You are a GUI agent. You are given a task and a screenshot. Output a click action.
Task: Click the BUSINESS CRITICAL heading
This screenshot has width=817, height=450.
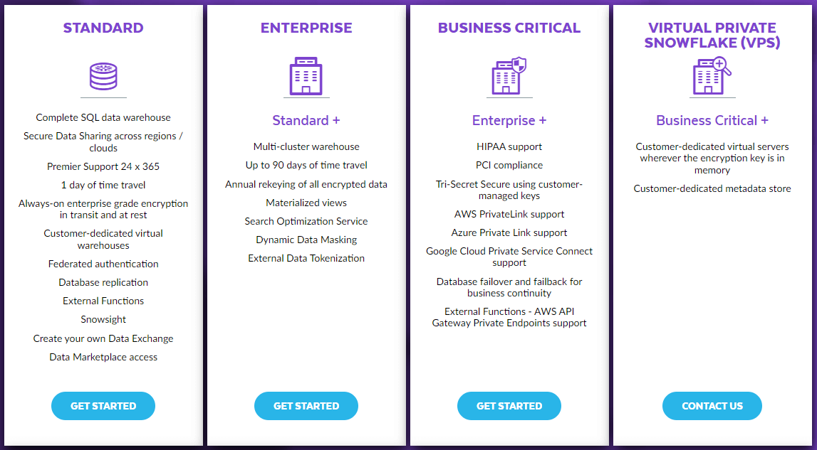click(x=509, y=28)
